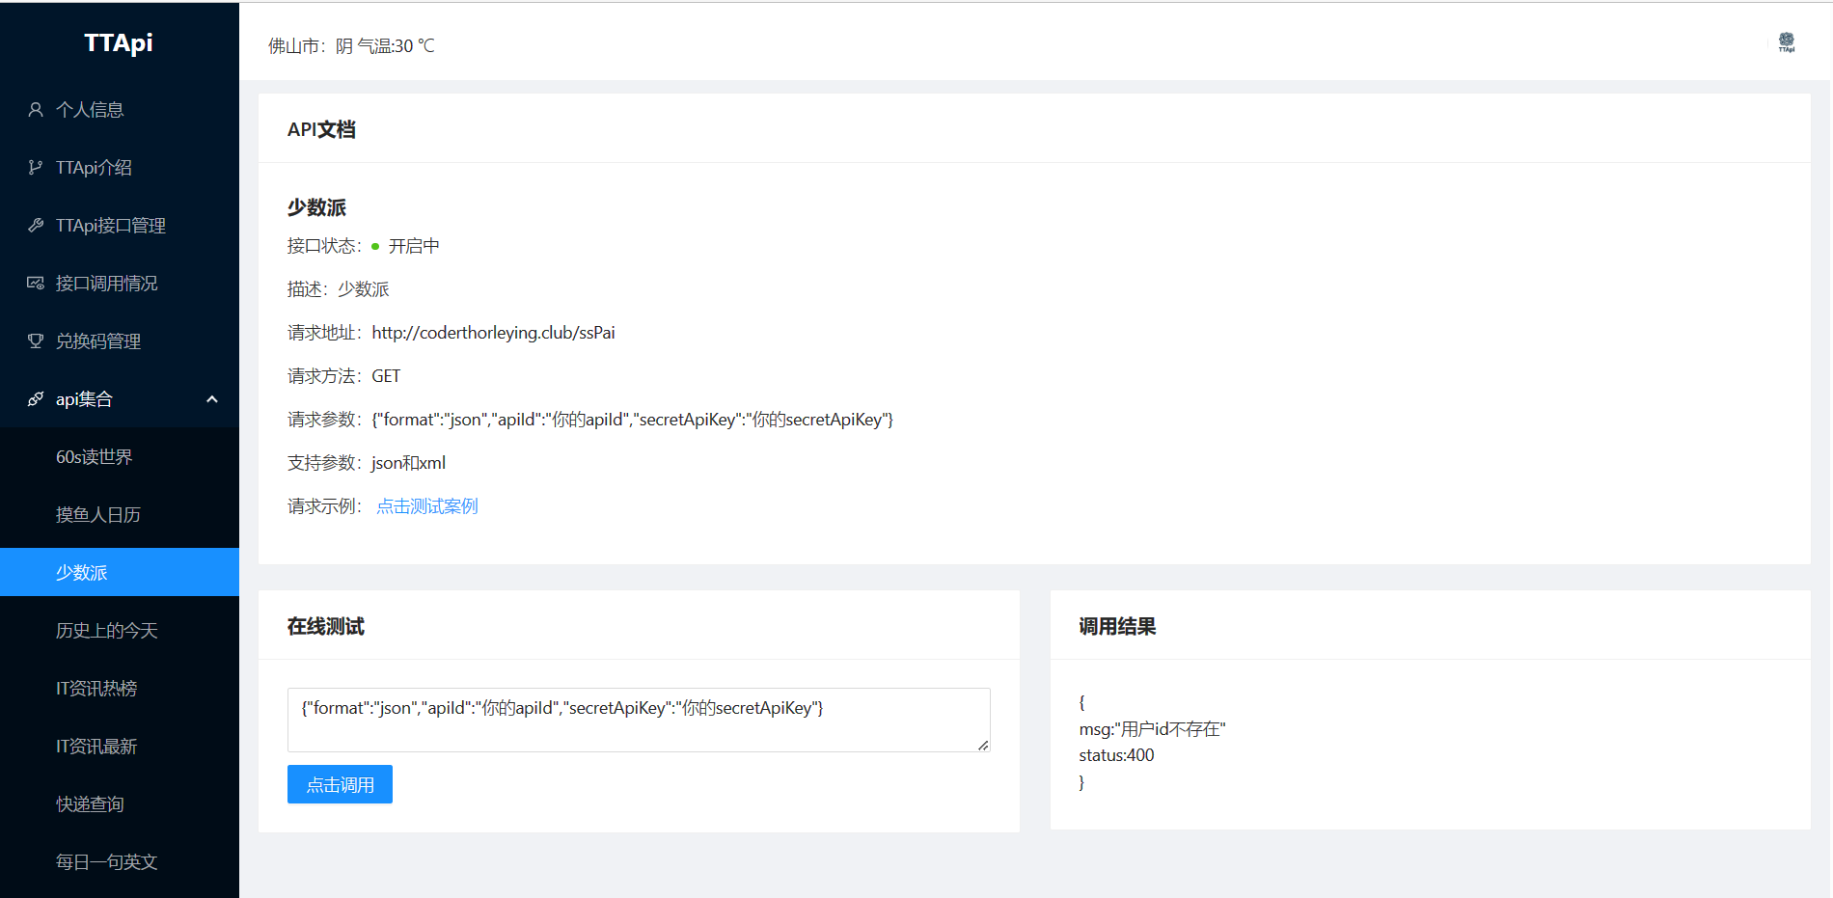
Task: Select 接口调用情况 menu entry
Action: (120, 284)
